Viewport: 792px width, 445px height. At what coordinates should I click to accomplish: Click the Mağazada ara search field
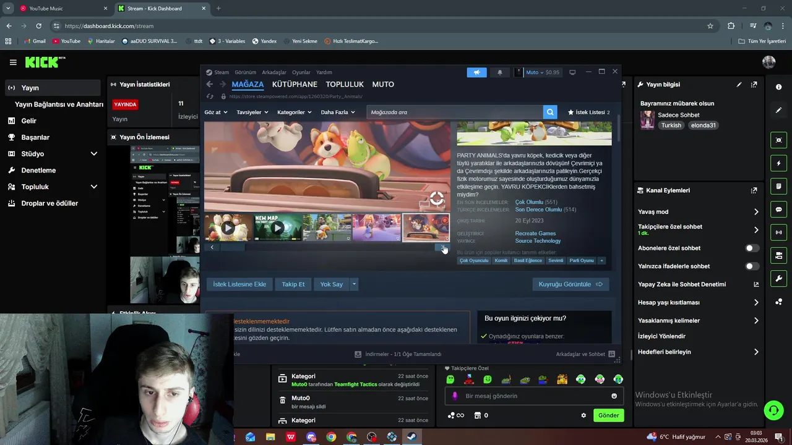tap(454, 112)
